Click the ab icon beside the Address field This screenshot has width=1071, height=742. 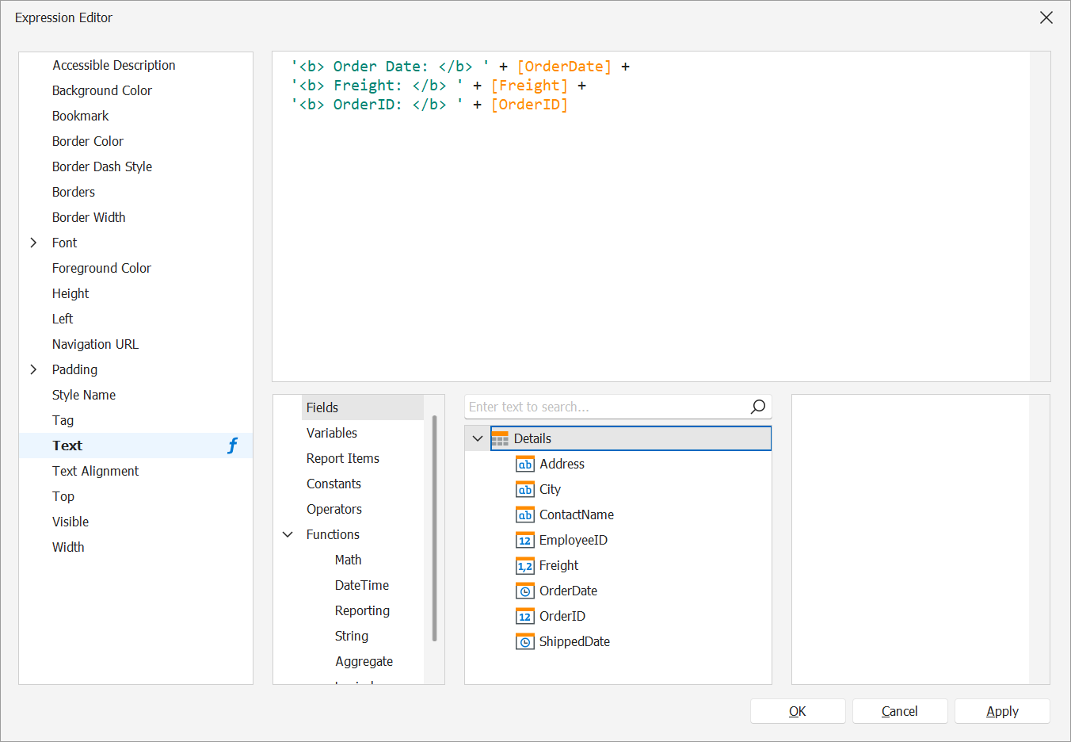(524, 464)
